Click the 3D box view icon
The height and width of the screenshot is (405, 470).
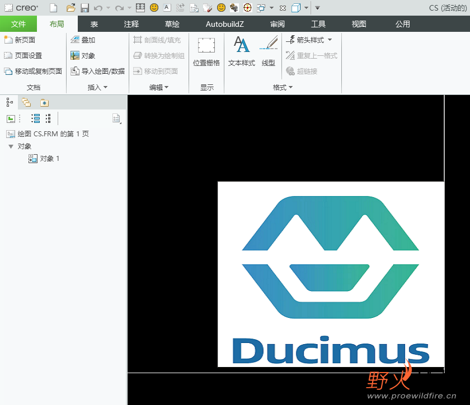coord(296,8)
